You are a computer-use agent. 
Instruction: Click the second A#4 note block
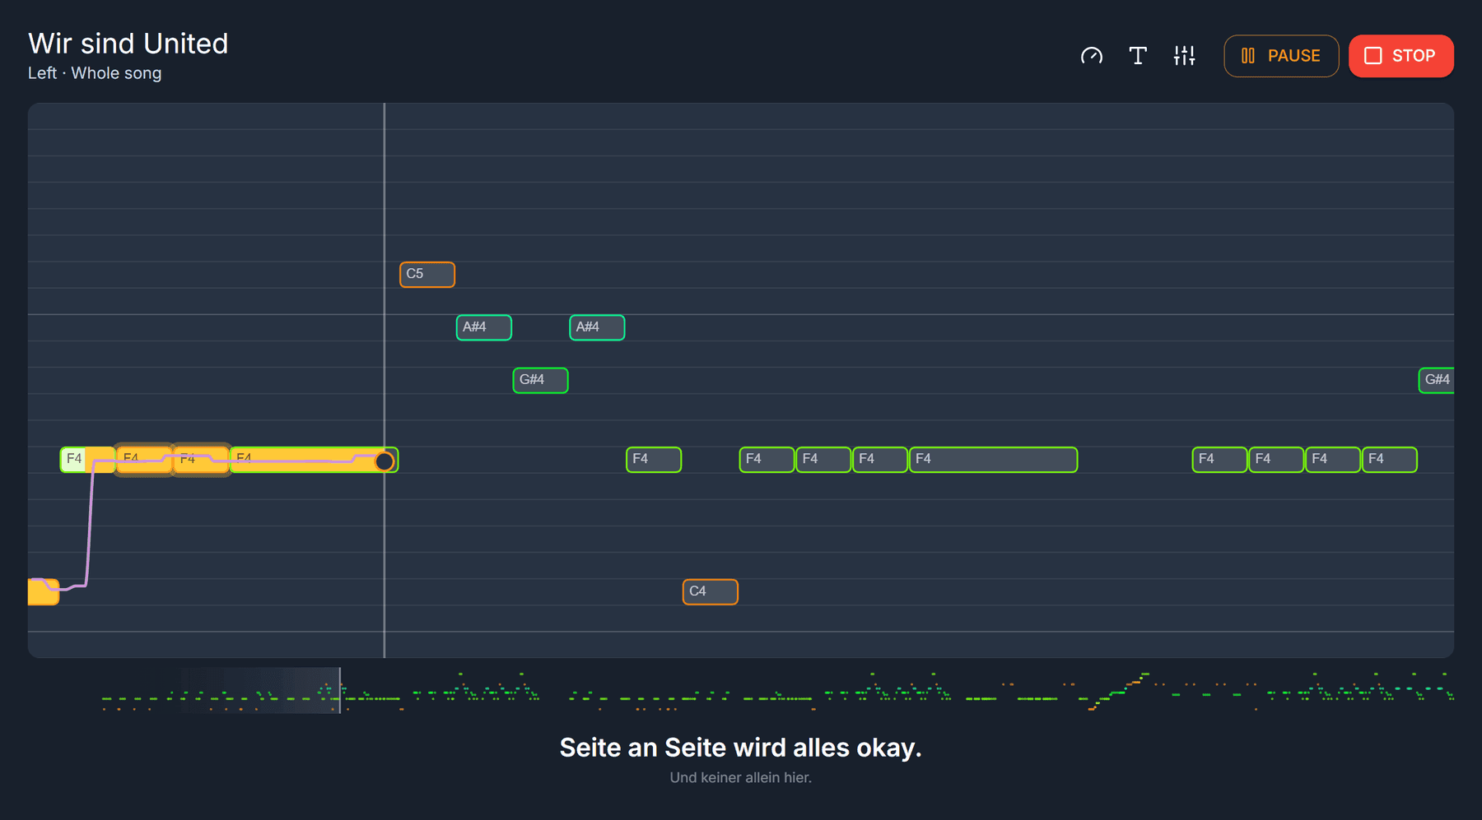tap(597, 327)
